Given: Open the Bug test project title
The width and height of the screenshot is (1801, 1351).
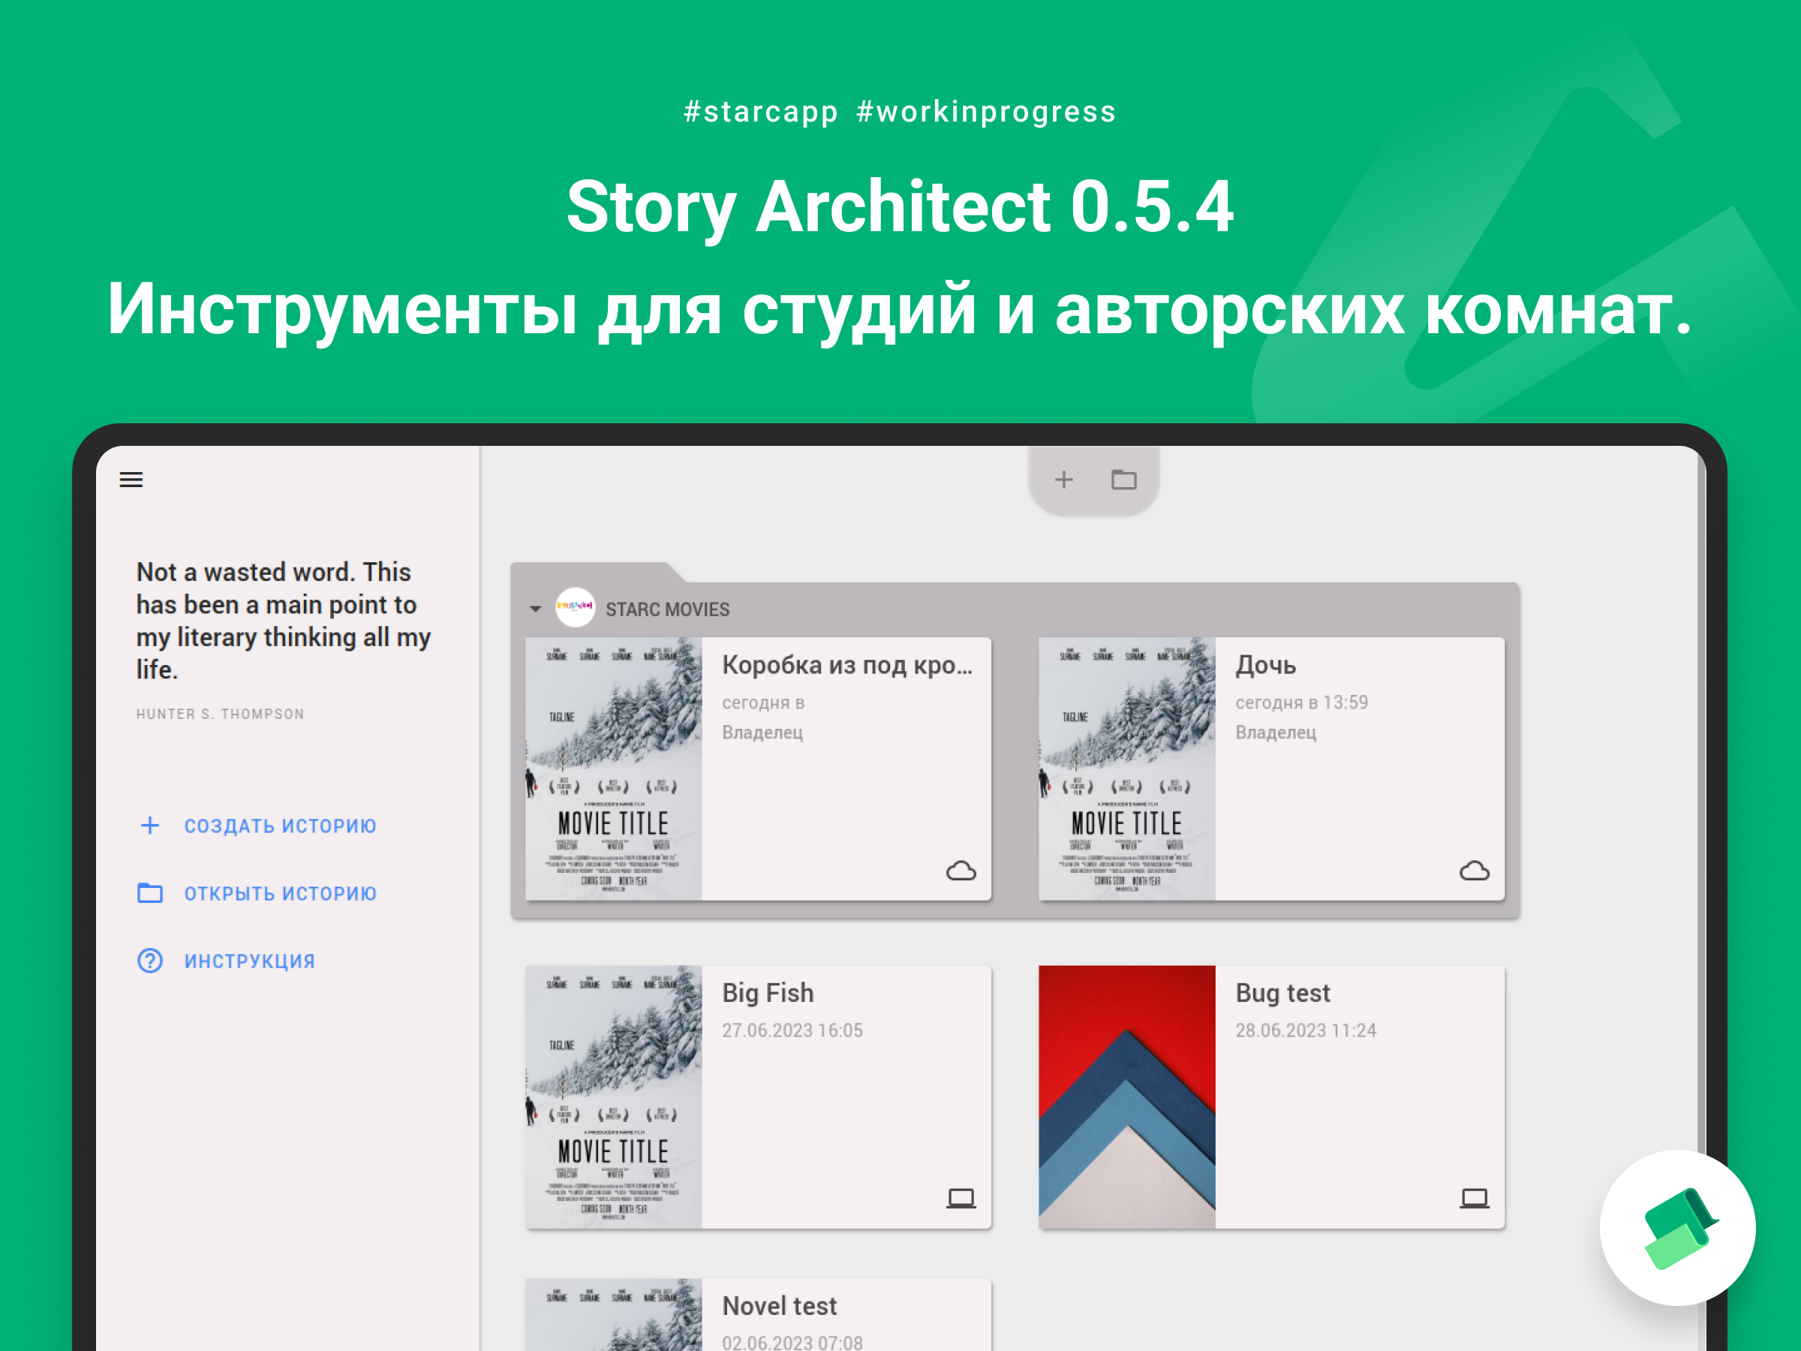Looking at the screenshot, I should coord(1282,993).
